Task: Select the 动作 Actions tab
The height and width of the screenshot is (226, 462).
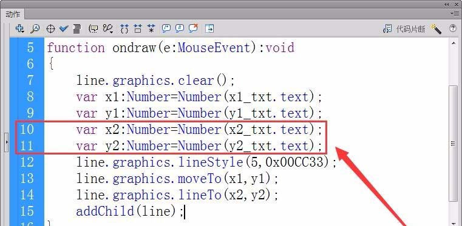Action: pyautogui.click(x=13, y=14)
